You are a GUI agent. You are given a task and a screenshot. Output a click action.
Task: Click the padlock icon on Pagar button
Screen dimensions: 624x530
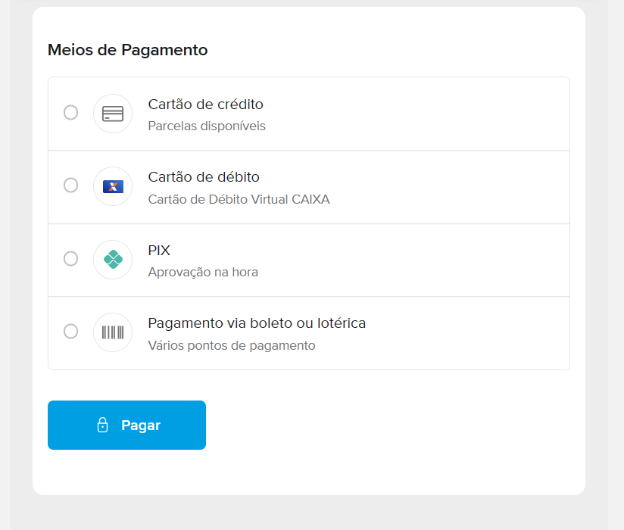[x=103, y=425]
